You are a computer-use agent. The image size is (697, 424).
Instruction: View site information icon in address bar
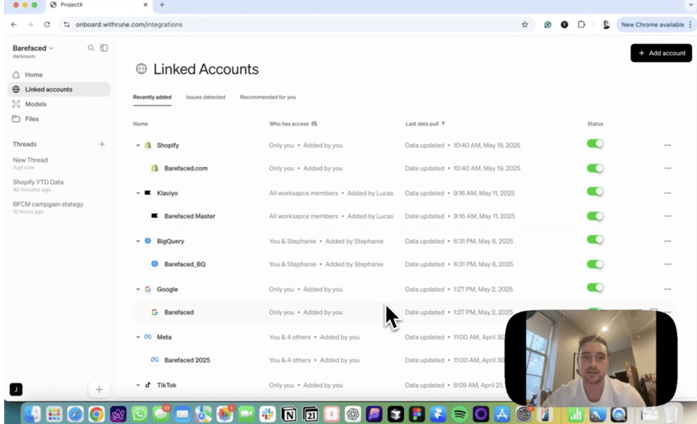click(x=67, y=25)
